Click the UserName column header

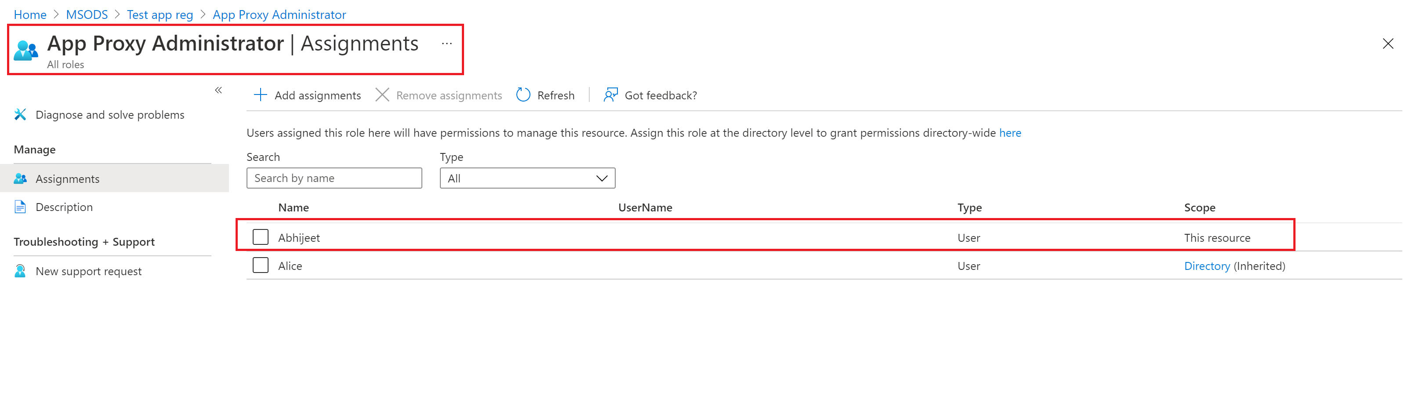[x=645, y=207]
